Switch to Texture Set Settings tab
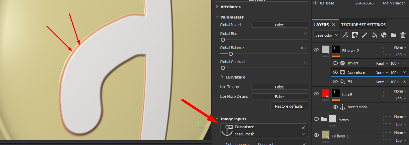Screen dimensions: 409x145 click(363, 25)
